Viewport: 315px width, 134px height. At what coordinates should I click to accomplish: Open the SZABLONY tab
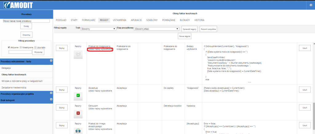(152, 20)
